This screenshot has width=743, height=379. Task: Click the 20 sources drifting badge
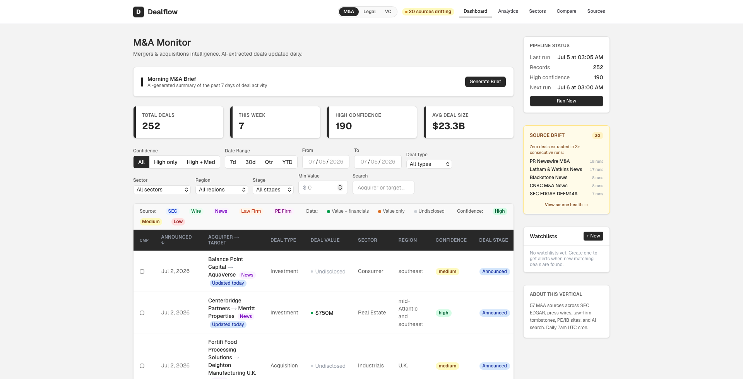point(428,12)
